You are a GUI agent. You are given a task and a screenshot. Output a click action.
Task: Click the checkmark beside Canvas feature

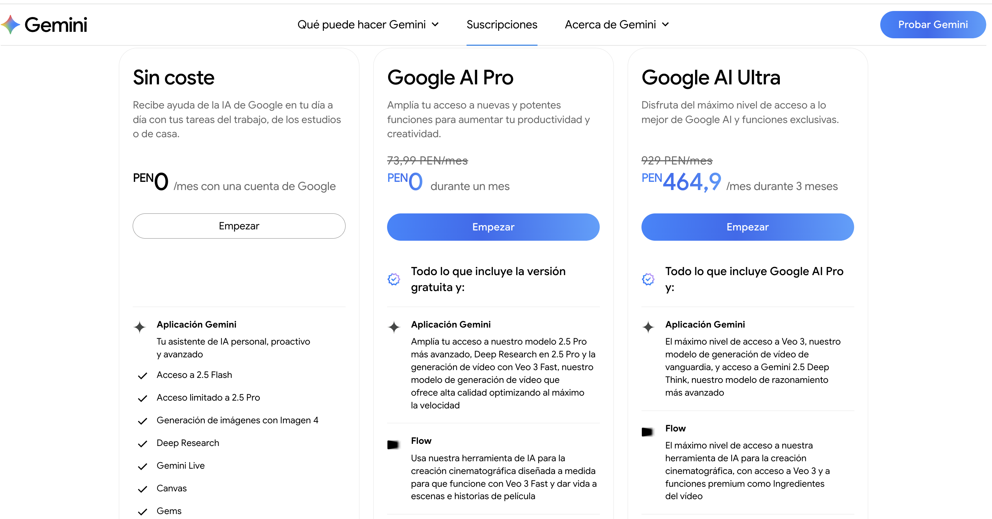click(x=143, y=489)
